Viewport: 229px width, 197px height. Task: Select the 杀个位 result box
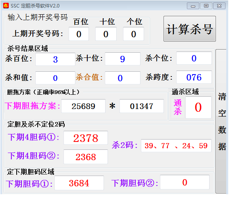coord(194,58)
